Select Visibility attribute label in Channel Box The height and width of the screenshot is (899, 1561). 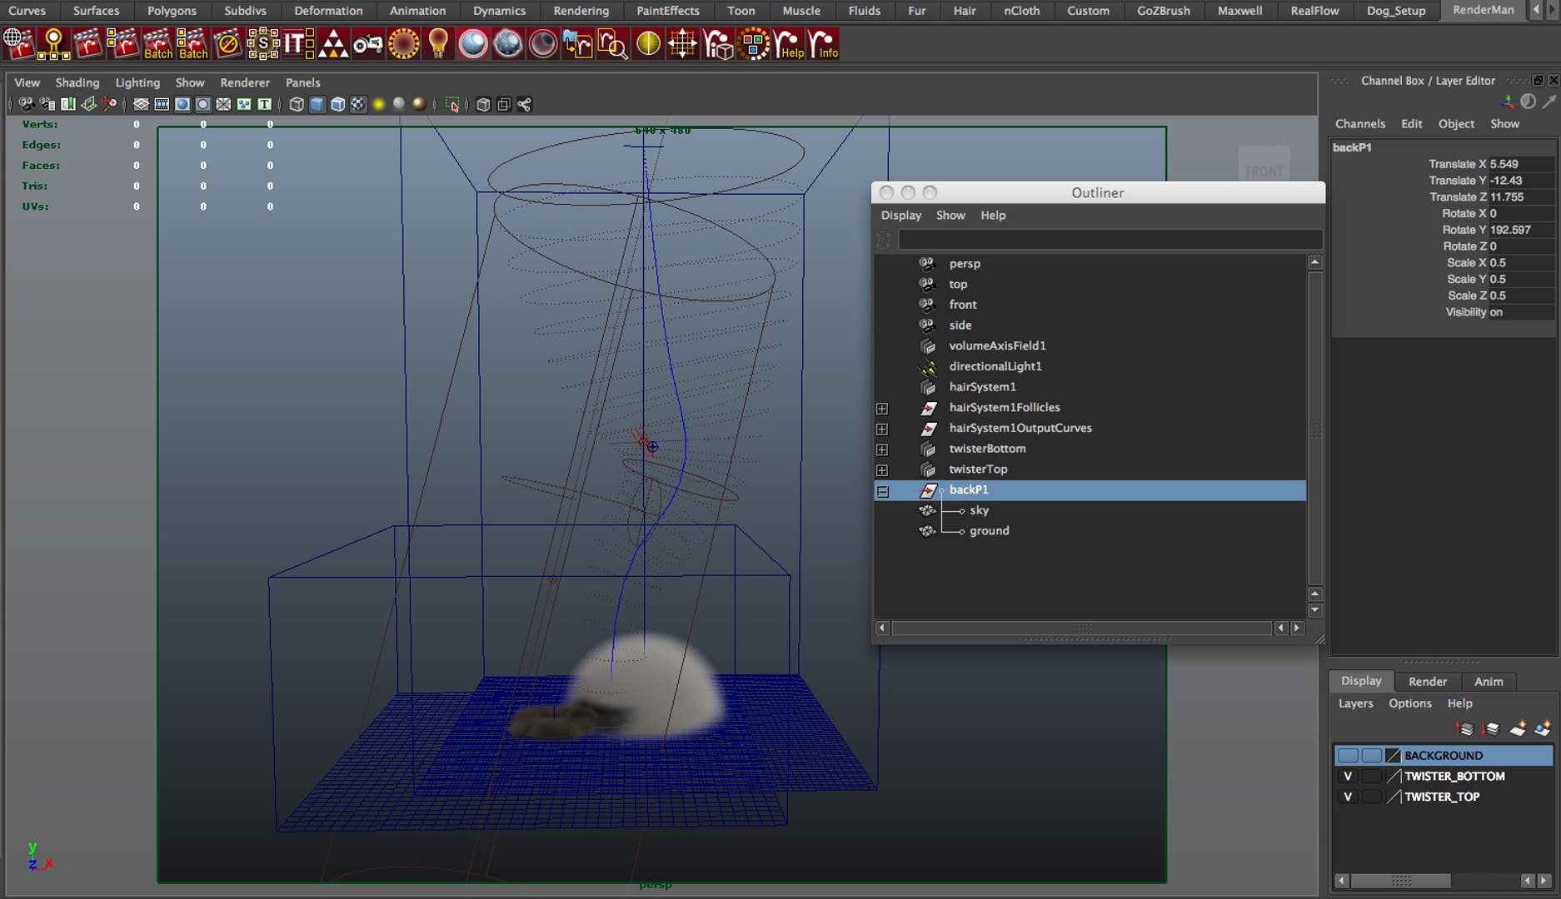click(x=1465, y=312)
